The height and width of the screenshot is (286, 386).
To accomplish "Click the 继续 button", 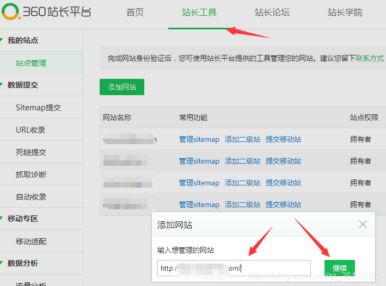I will (340, 268).
